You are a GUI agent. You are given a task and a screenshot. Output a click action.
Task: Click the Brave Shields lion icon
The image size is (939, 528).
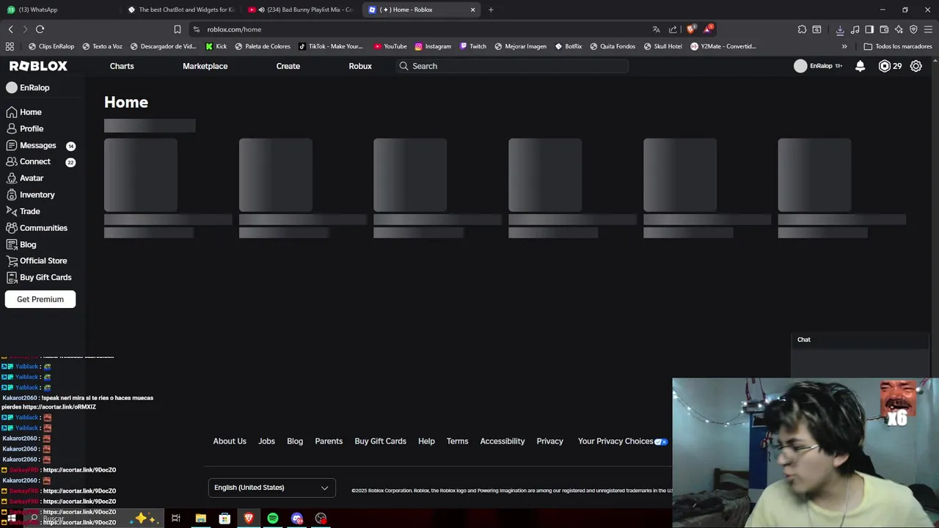pos(690,29)
